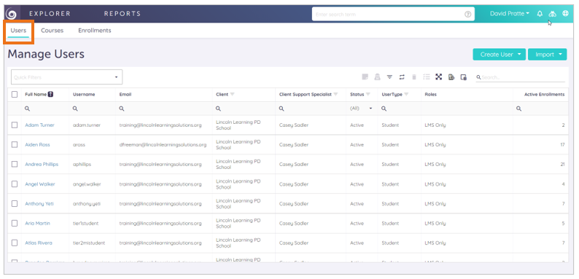Image resolution: width=579 pixels, height=279 pixels.
Task: Toggle the select-all checkbox in header row
Action: [15, 95]
